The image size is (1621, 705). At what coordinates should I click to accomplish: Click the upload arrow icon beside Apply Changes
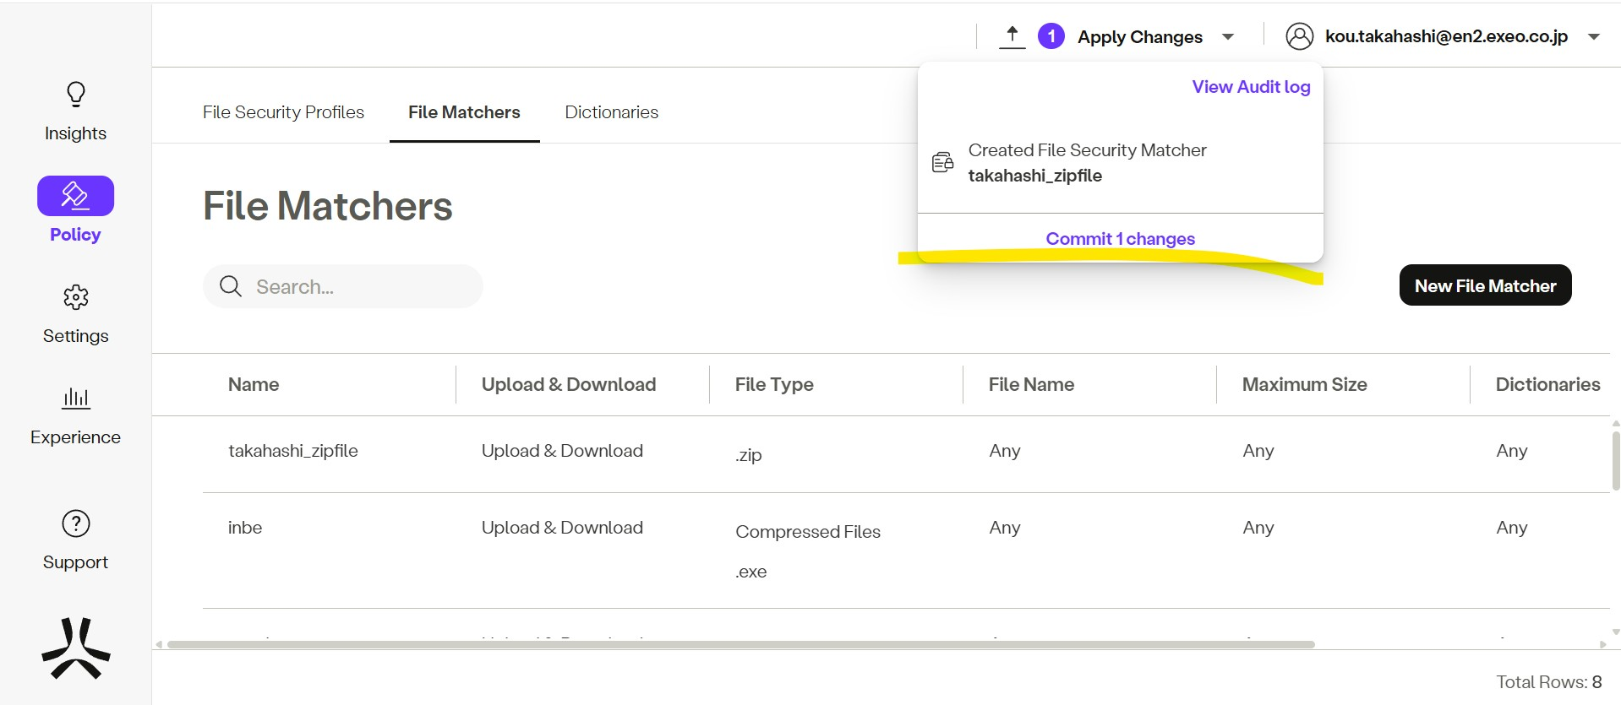[x=1012, y=36]
